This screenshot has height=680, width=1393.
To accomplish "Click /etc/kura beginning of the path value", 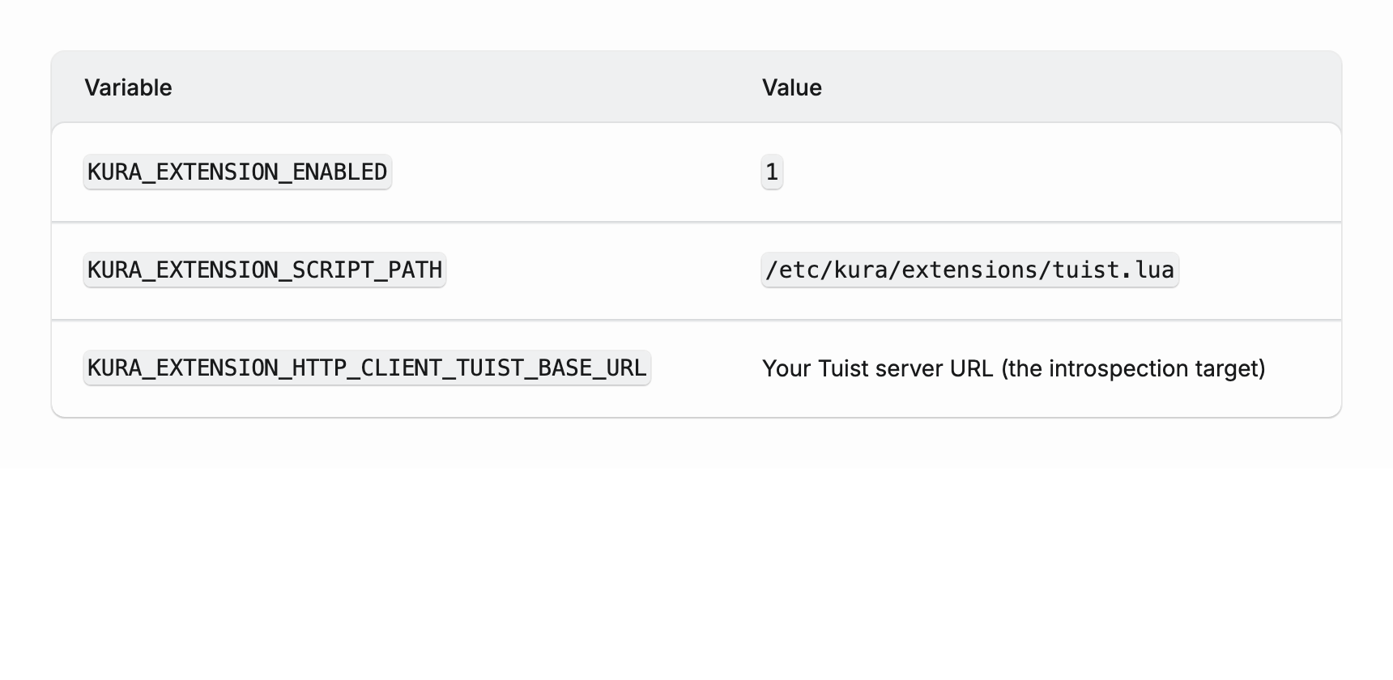I will tap(826, 270).
